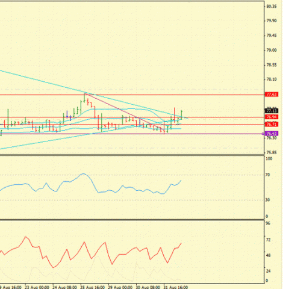Screen dimensions: 283x289
Task: Click the anchor handle of the purple line
Action: [263, 134]
